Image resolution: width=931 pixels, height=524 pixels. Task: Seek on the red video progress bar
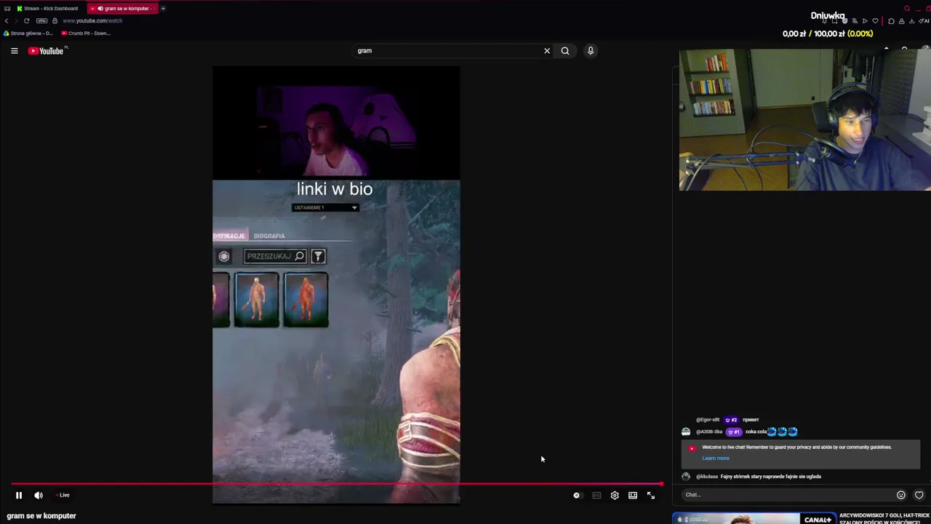pos(337,483)
